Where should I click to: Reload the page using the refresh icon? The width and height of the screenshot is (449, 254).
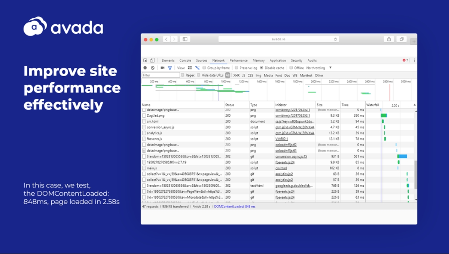point(336,39)
